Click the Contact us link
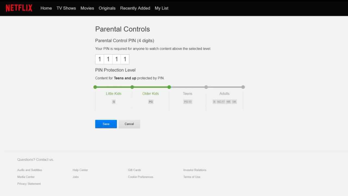Viewport: 348px width, 196px height. pos(45,160)
